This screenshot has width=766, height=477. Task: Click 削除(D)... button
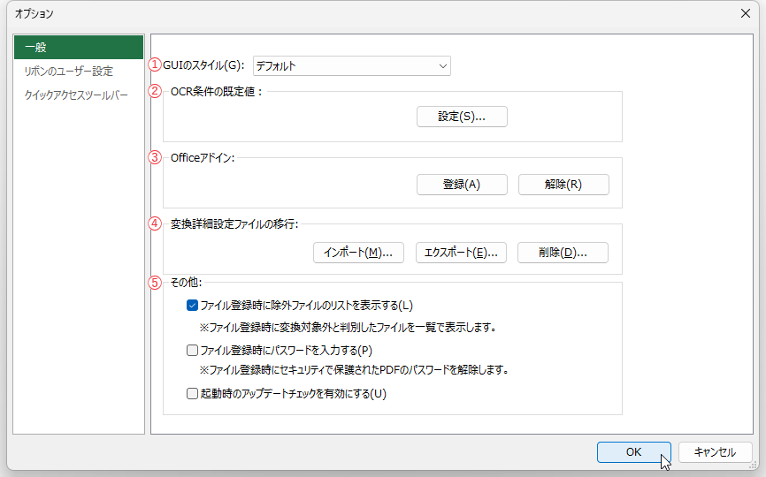563,253
